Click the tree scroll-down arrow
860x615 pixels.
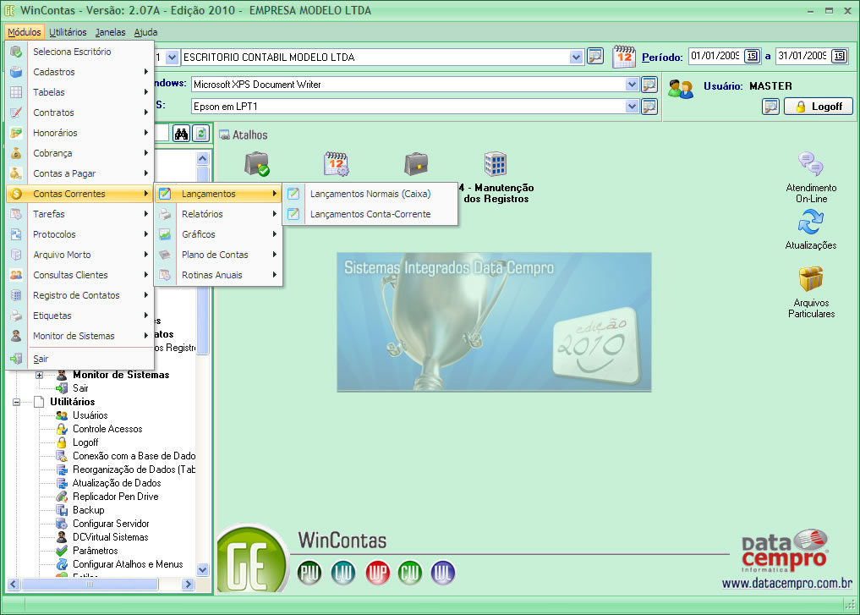[x=202, y=570]
